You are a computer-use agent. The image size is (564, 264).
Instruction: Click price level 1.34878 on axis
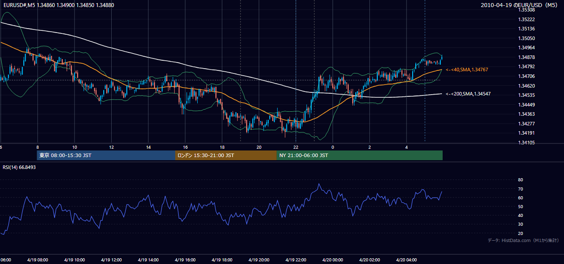(526, 57)
